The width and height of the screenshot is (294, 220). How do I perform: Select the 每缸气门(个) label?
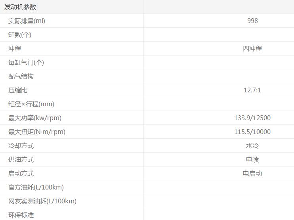point(26,62)
